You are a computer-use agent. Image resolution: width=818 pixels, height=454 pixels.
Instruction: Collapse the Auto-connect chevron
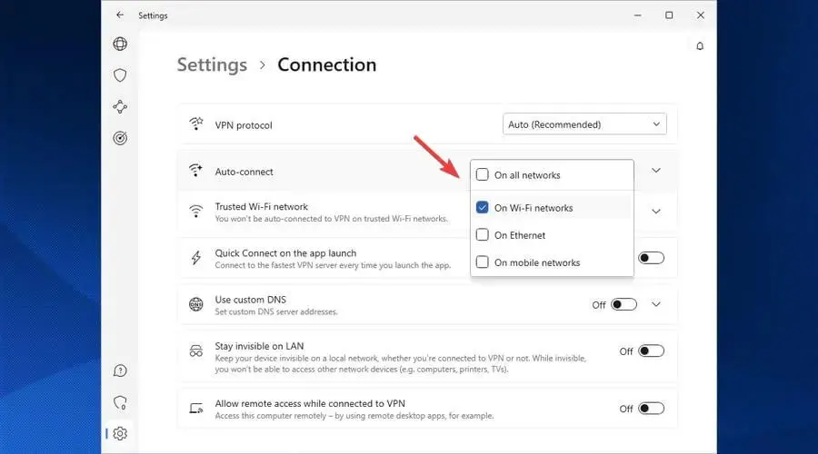[x=656, y=171]
